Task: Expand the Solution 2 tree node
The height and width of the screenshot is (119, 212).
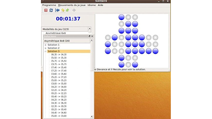Action: click(x=45, y=48)
